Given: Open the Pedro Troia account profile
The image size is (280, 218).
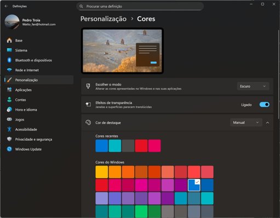Looking at the screenshot, I should tap(30, 22).
